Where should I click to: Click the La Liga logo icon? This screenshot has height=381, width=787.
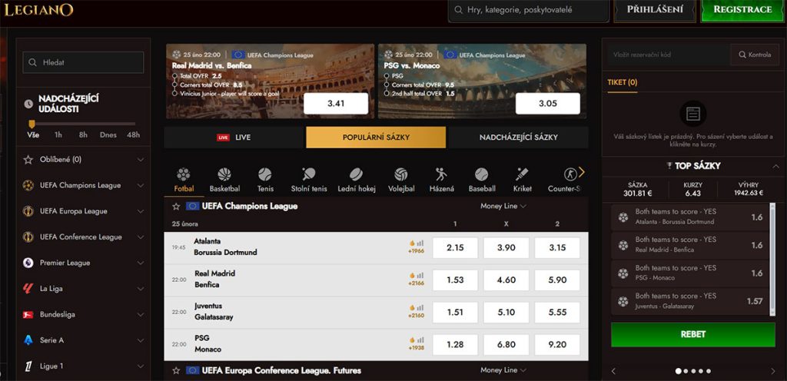(x=28, y=289)
